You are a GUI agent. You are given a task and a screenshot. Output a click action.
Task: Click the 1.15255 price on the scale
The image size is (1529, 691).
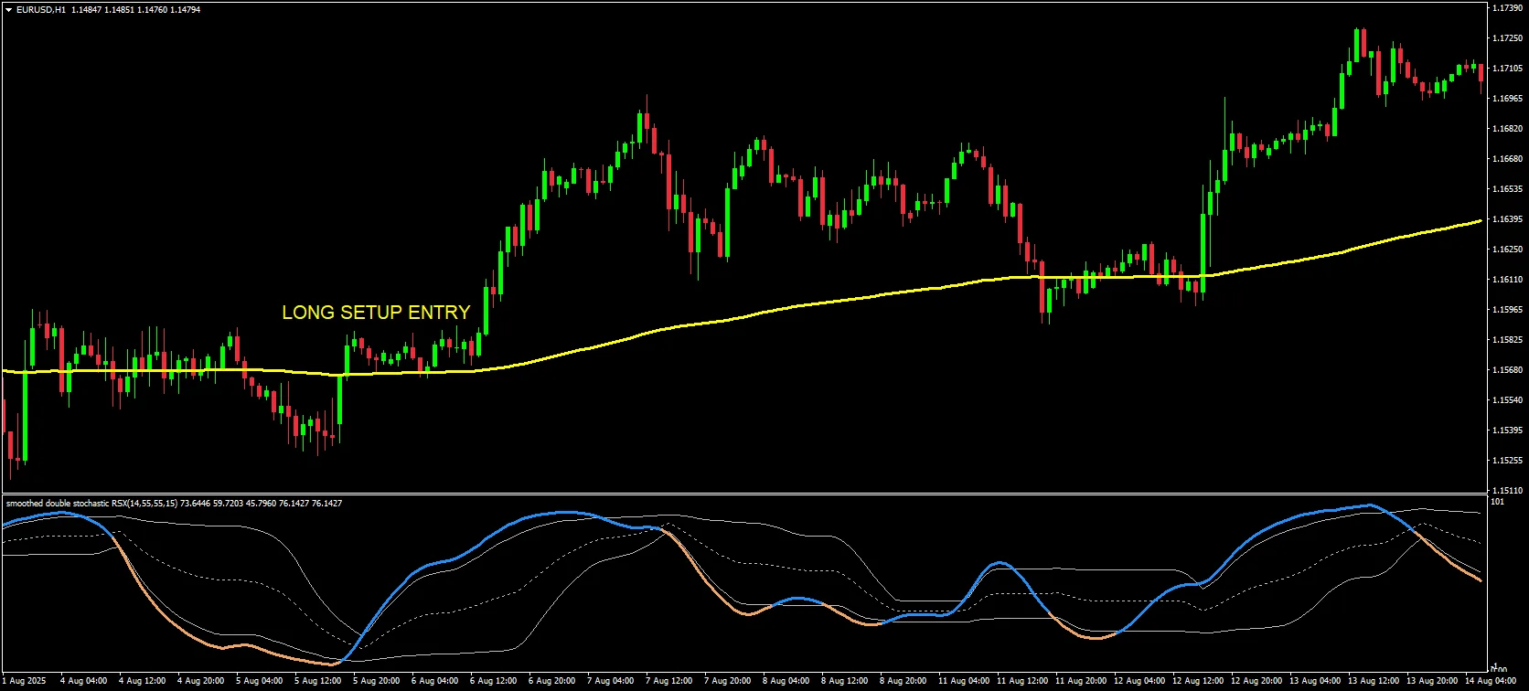coord(1507,461)
